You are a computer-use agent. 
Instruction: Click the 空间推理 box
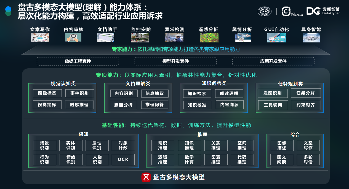pyautogui.click(x=242, y=145)
